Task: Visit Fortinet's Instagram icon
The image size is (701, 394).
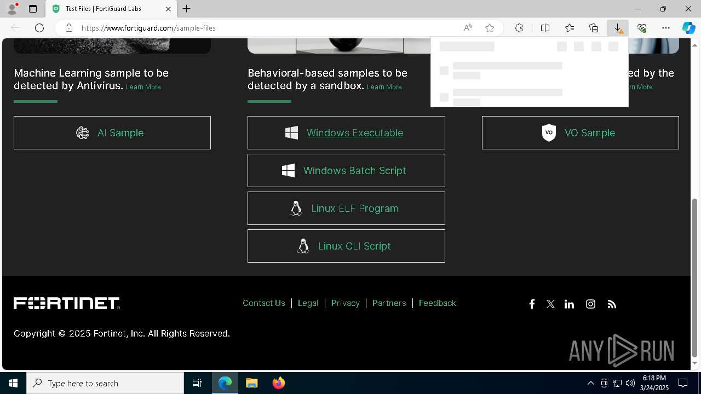Action: click(x=590, y=304)
